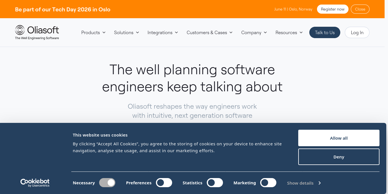Click the chevron icon beside Company

coord(265,32)
